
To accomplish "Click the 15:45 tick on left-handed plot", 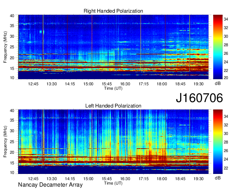I will 107,179.
